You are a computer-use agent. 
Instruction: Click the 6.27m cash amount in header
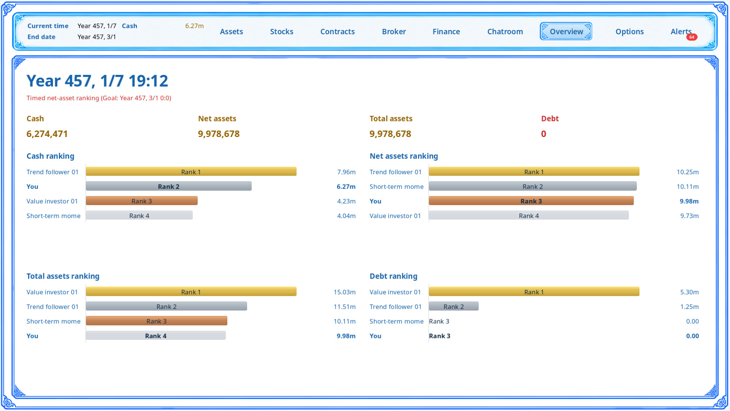coord(194,26)
